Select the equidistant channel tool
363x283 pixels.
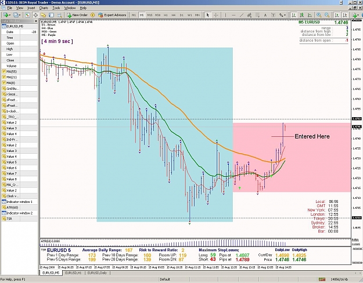pyautogui.click(x=249, y=15)
